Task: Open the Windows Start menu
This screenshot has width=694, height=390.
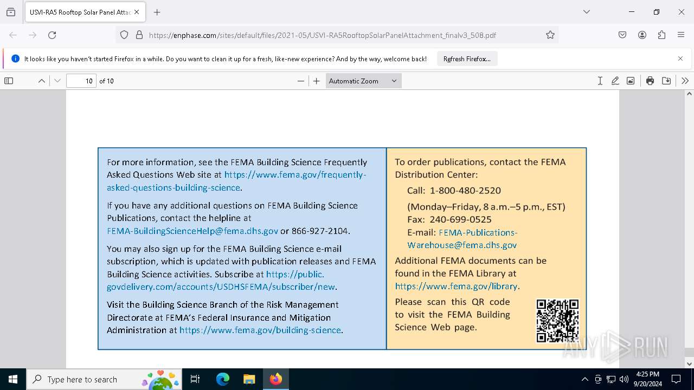Action: 13,379
